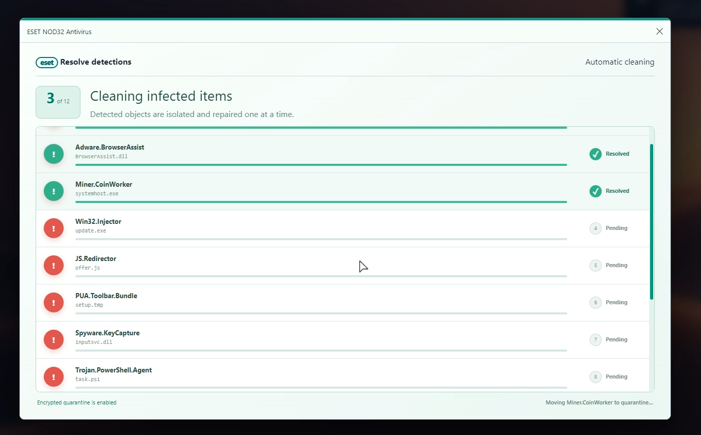701x435 pixels.
Task: Click the red alert icon for Spyware.KeyCapture
Action: coord(54,340)
